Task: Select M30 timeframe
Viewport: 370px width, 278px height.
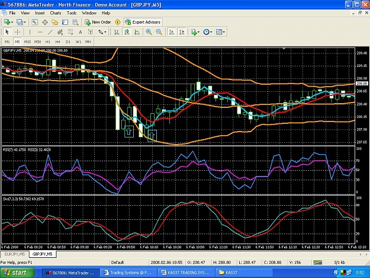Action: [x=37, y=42]
